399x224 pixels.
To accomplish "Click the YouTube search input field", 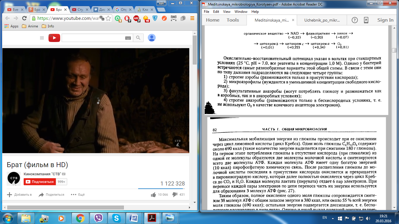I will tap(93, 38).
